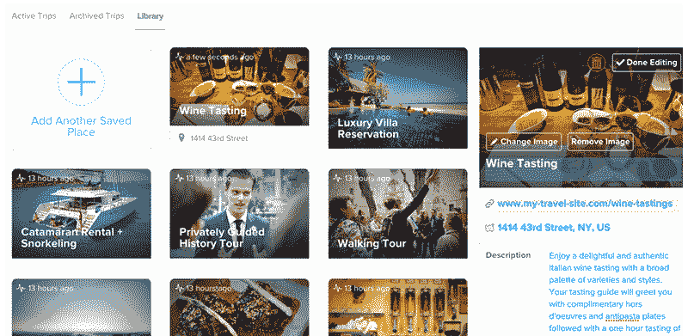The image size is (688, 336).
Task: Select the Library tab
Action: pos(150,16)
